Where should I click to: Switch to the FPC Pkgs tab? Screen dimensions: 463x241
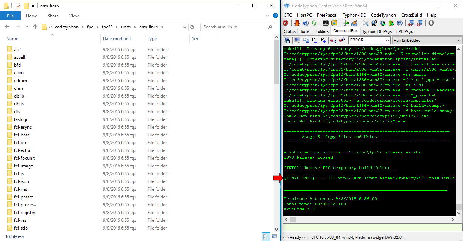click(x=404, y=31)
